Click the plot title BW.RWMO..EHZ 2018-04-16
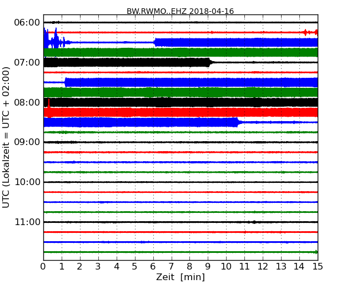The height and width of the screenshot is (289, 361). click(x=180, y=11)
